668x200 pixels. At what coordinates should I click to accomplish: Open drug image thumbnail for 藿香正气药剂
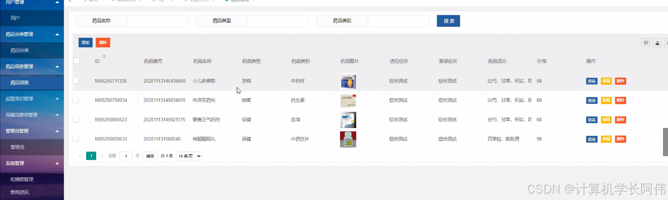click(x=348, y=120)
